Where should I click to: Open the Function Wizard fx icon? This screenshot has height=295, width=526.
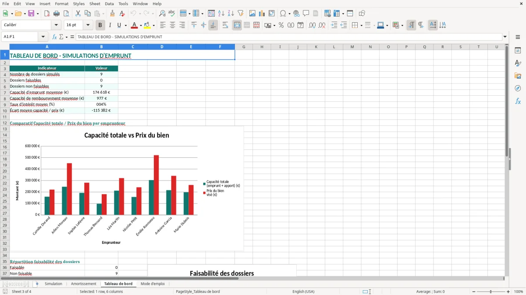click(x=55, y=37)
